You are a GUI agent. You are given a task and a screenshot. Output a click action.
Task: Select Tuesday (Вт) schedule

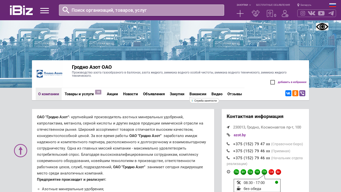[x=243, y=172]
